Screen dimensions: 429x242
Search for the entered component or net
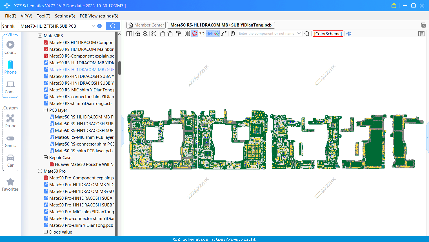coord(307,34)
